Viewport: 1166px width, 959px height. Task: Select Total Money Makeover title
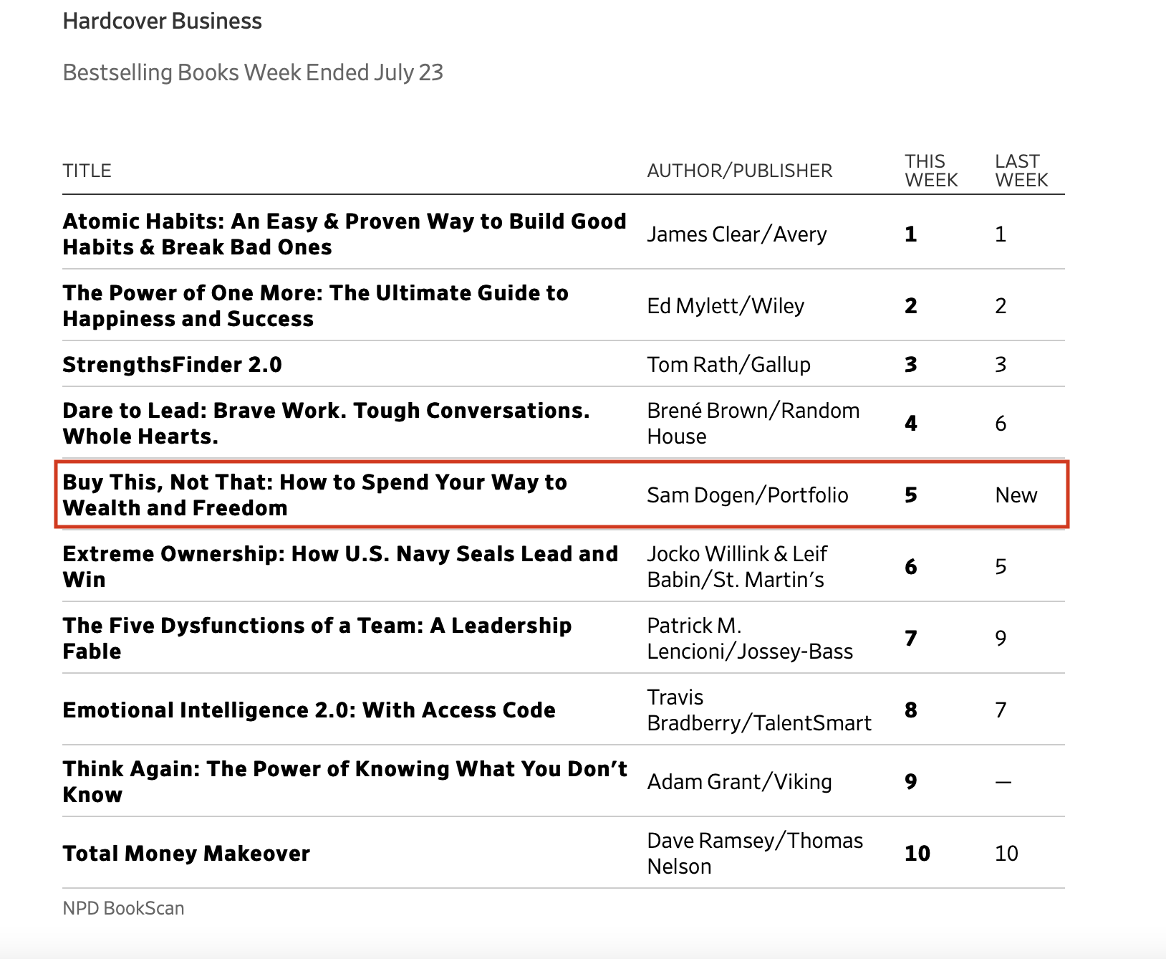[186, 854]
